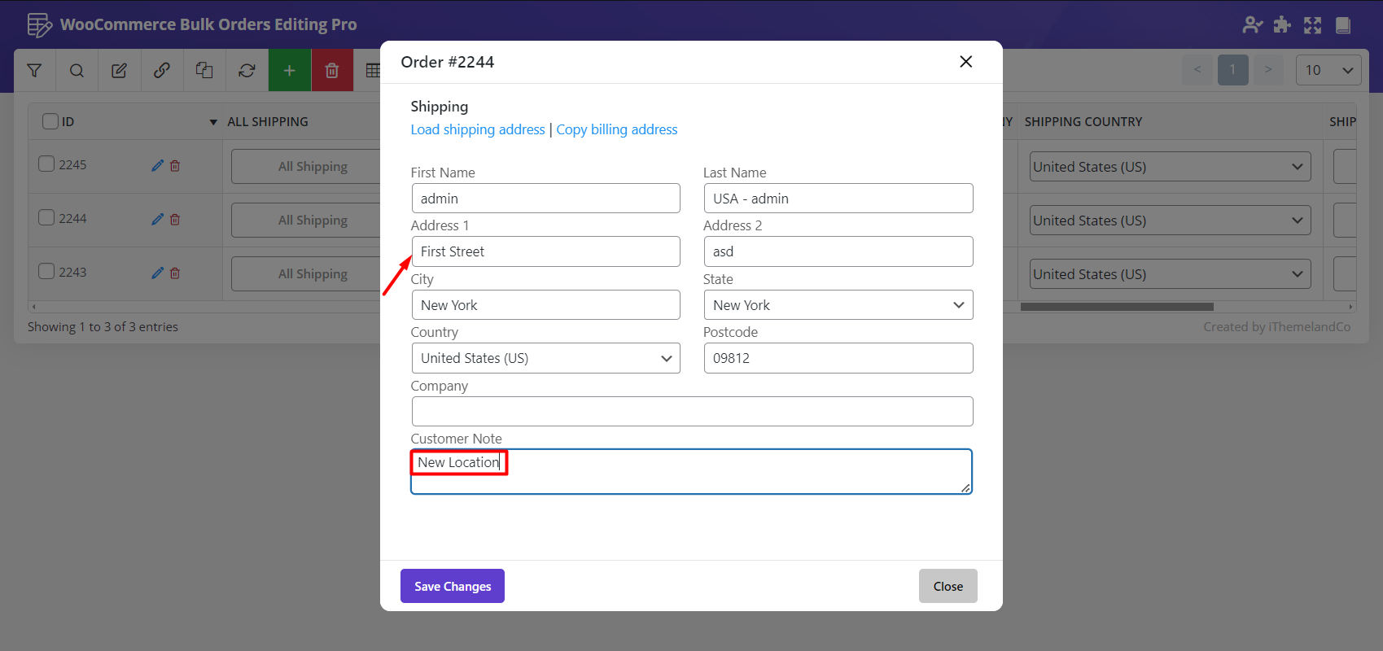Screen dimensions: 1383x651
Task: Click Copy billing address link
Action: [616, 129]
